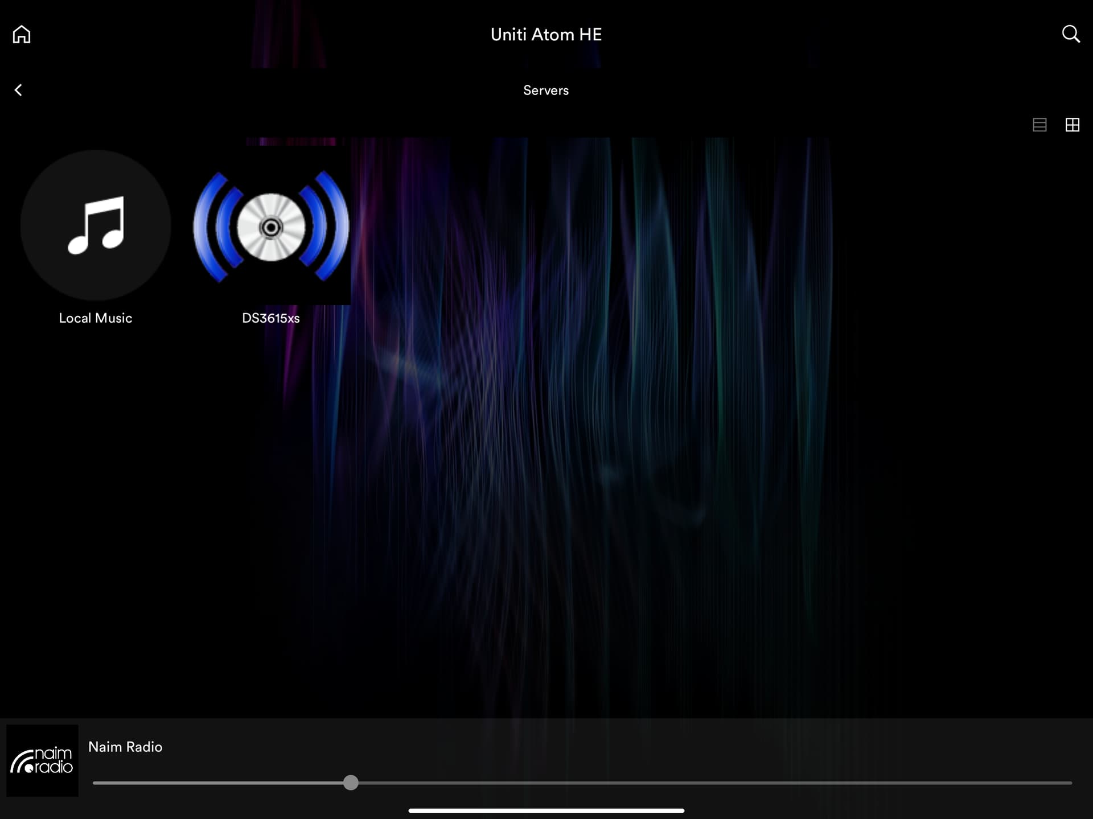Image resolution: width=1093 pixels, height=819 pixels.
Task: Toggle grid display mode for Servers
Action: 1073,125
